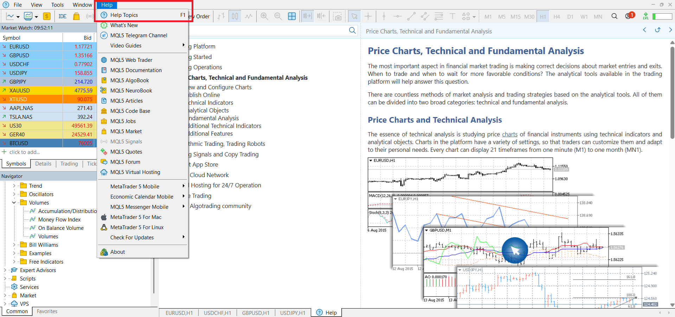Viewport: 675px width, 317px height.
Task: Select the crosshair tool in the toolbar
Action: [368, 16]
